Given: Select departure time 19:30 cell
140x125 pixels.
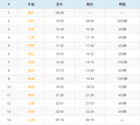Looking at the screenshot, I should coord(60,87).
